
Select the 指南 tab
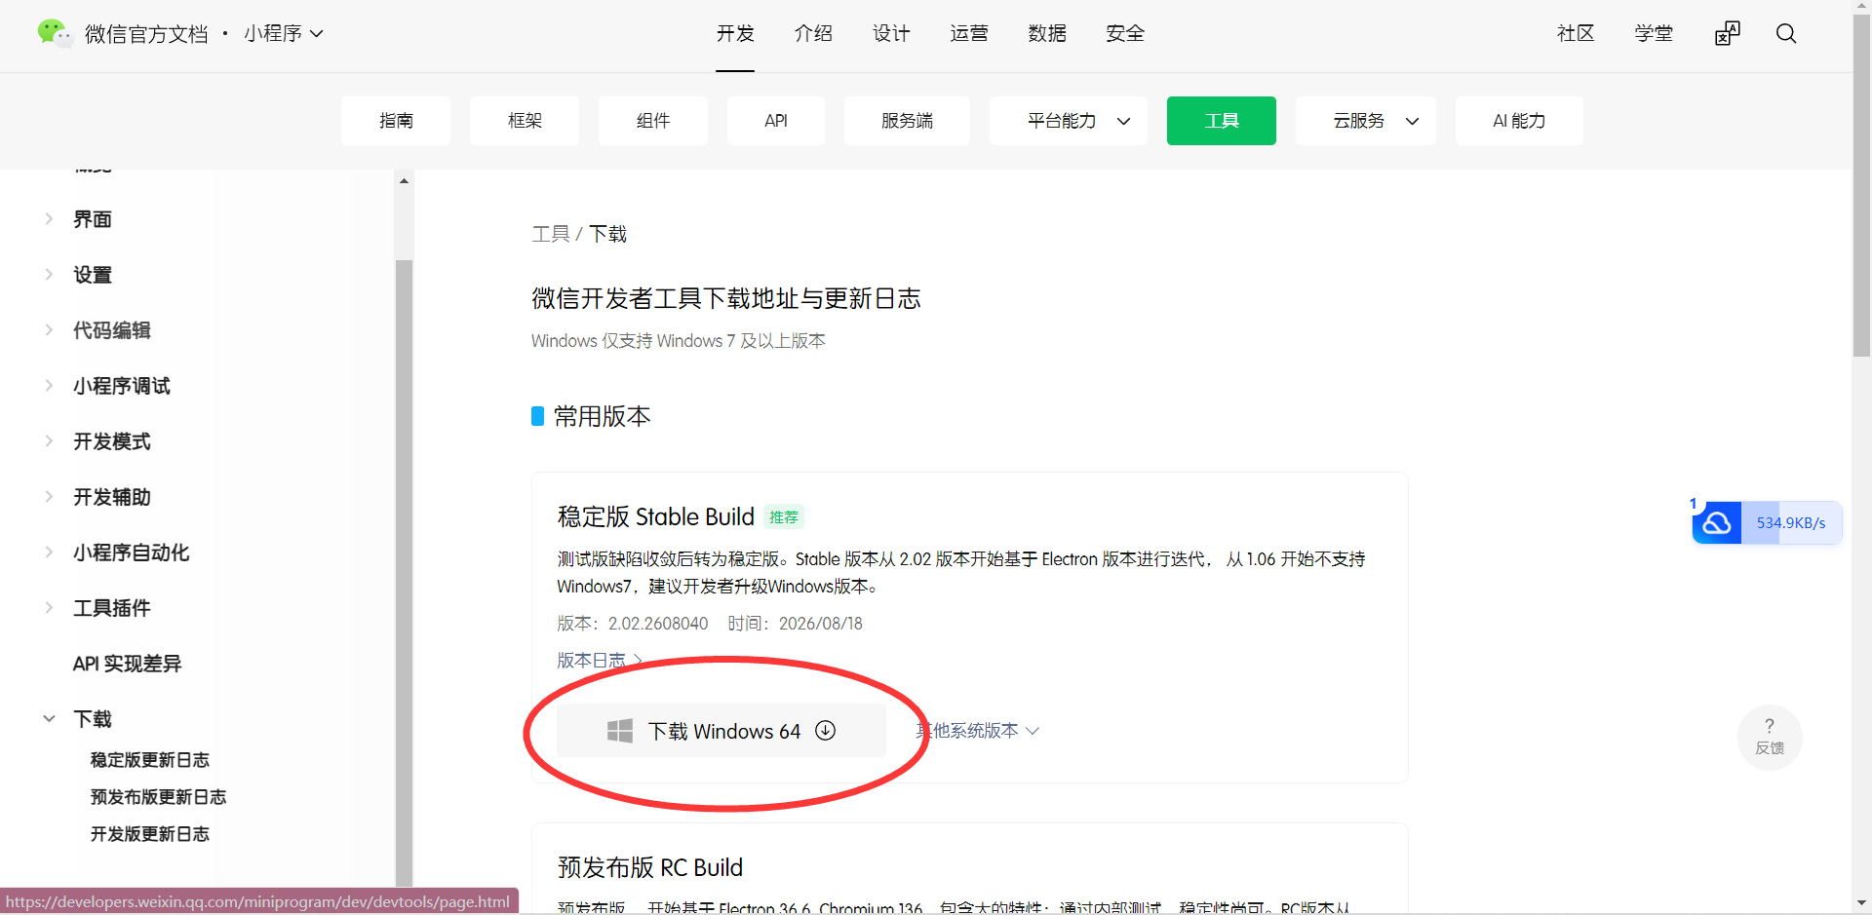396,121
